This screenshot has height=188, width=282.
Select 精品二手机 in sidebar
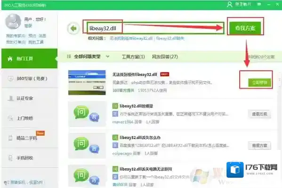(x=29, y=138)
